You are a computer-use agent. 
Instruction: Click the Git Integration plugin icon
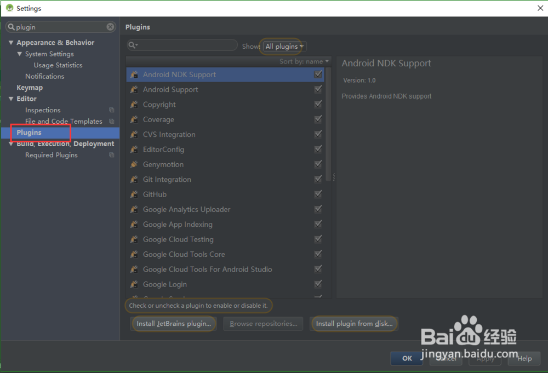tap(134, 180)
